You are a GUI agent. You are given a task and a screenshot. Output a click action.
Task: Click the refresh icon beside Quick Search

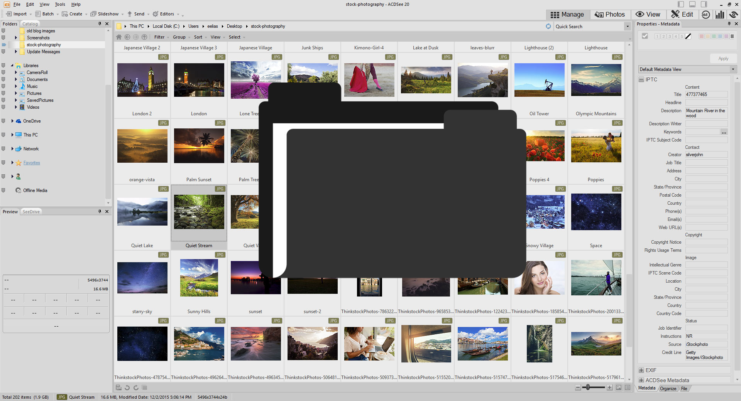[548, 26]
